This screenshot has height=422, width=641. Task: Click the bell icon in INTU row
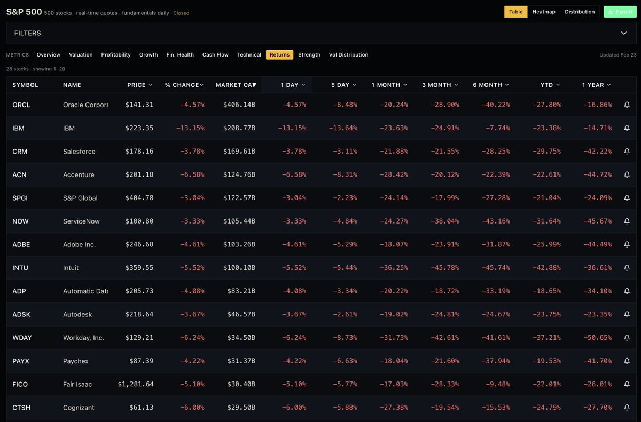point(627,268)
